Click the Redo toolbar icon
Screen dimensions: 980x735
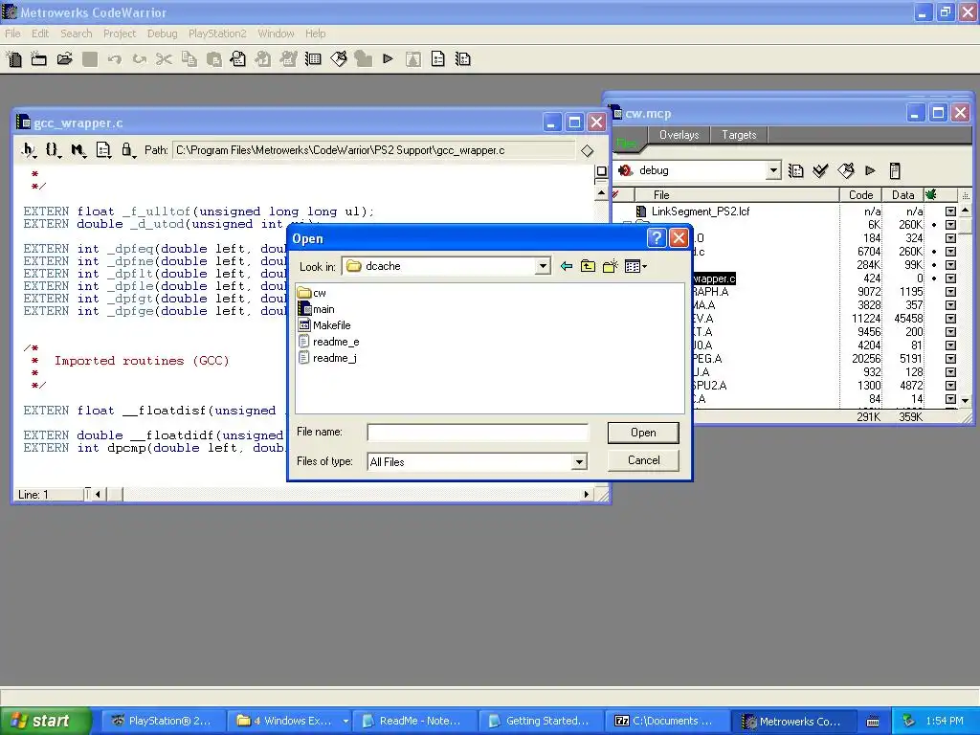(x=140, y=59)
